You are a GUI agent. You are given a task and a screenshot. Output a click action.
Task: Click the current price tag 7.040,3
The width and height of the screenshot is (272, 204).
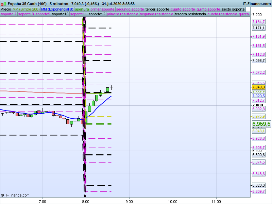[x=259, y=87]
